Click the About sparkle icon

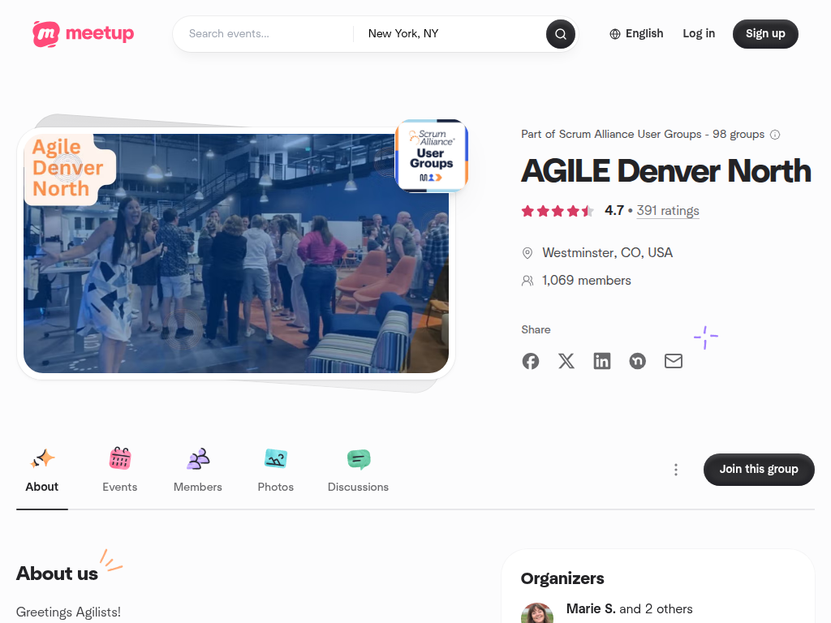tap(42, 459)
